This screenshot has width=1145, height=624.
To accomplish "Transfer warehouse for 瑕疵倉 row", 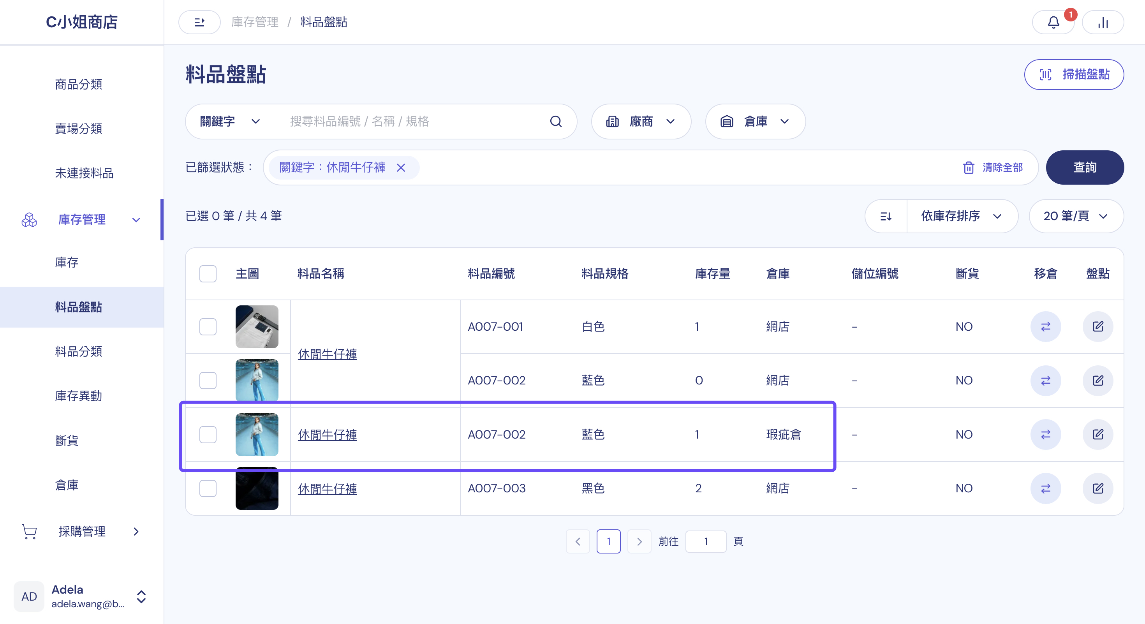I will [x=1045, y=434].
